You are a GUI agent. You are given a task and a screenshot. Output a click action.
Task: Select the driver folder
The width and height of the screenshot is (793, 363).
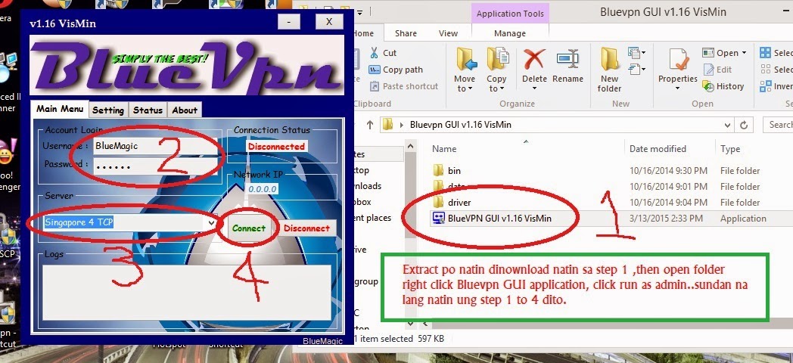452,202
